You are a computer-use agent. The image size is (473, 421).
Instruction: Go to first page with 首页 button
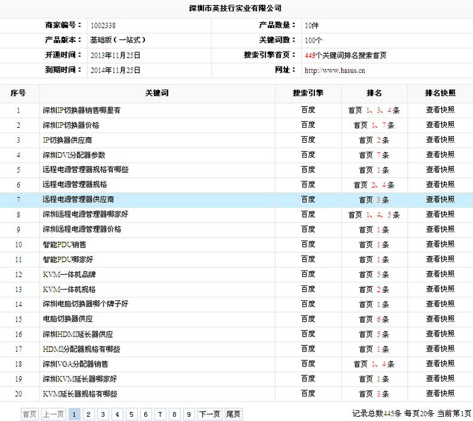pos(29,414)
